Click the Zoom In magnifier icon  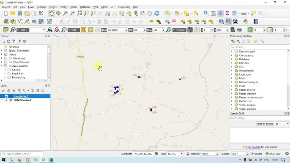click(x=66, y=13)
